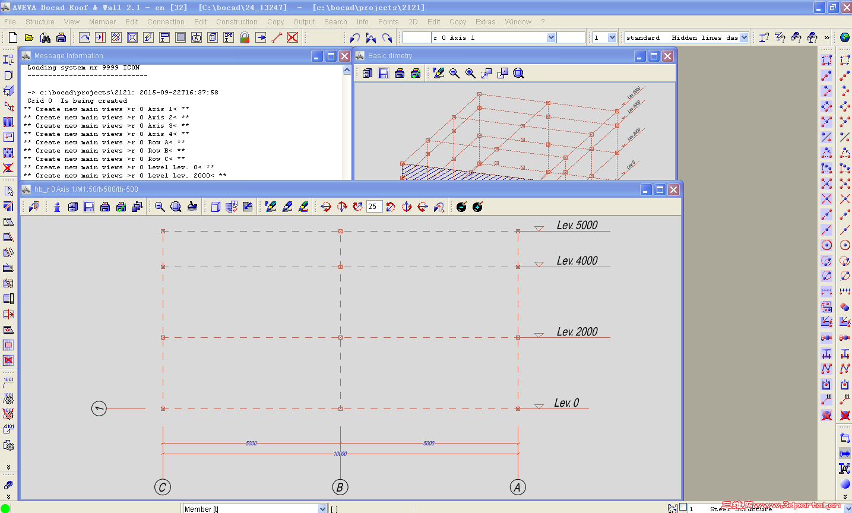Expand left sidebar lower chevron

[8, 496]
